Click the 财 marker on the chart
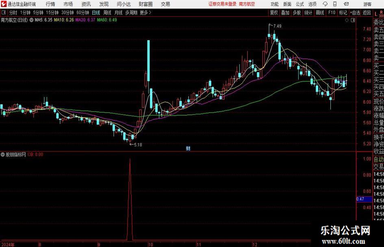The height and width of the screenshot is (247, 384). coord(188,148)
